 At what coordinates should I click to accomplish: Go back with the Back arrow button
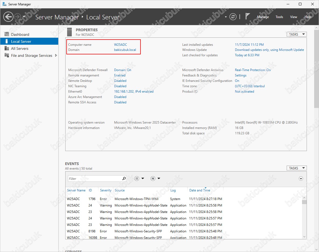(x=8, y=17)
